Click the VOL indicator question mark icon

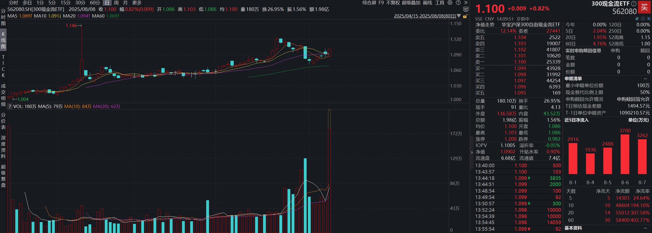click(10, 106)
